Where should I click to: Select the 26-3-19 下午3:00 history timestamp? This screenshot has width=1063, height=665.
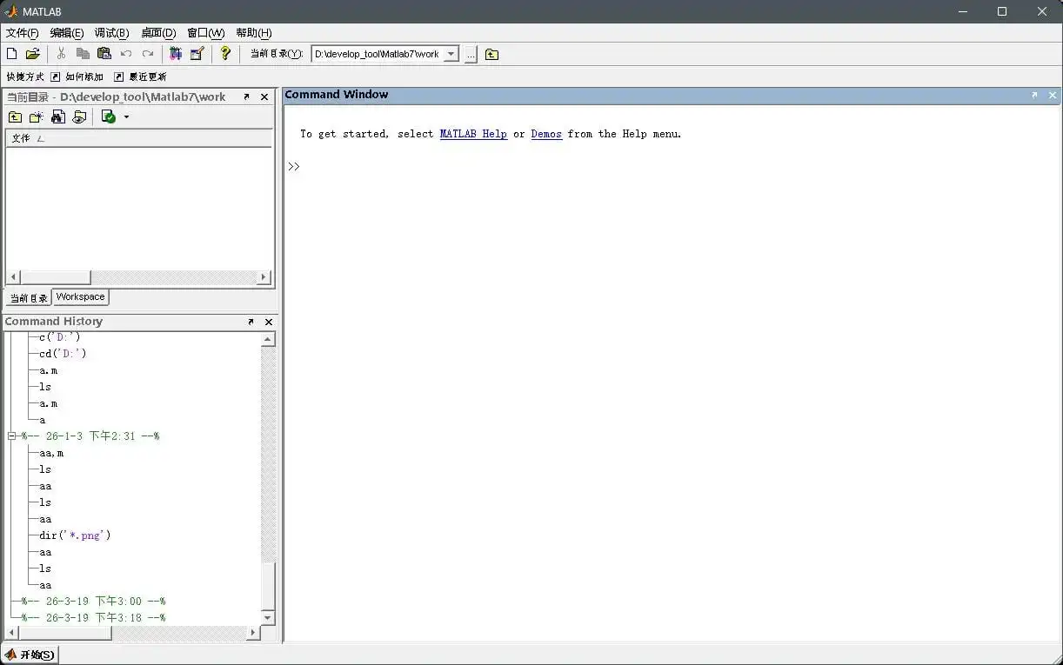click(93, 602)
